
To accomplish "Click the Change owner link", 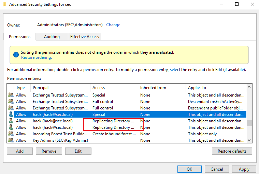I will (113, 25).
